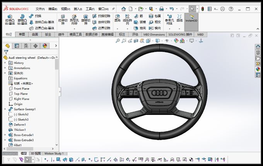
Task: Select the Lofted Cut (放样切除) tool
Action: [x=101, y=22]
